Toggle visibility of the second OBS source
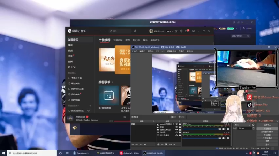Image resolution: width=279 pixels, height=156 pixels. [x=176, y=127]
